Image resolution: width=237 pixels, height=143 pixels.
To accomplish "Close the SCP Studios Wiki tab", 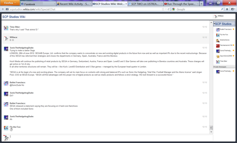I will [x=126, y=4].
